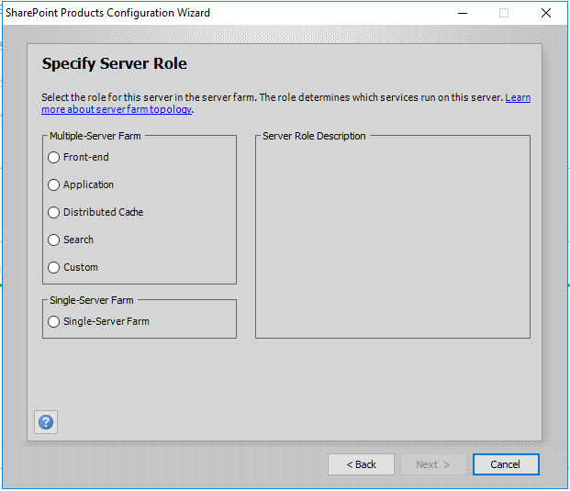Choose the Application role radio button
The height and width of the screenshot is (491, 570).
pos(54,185)
